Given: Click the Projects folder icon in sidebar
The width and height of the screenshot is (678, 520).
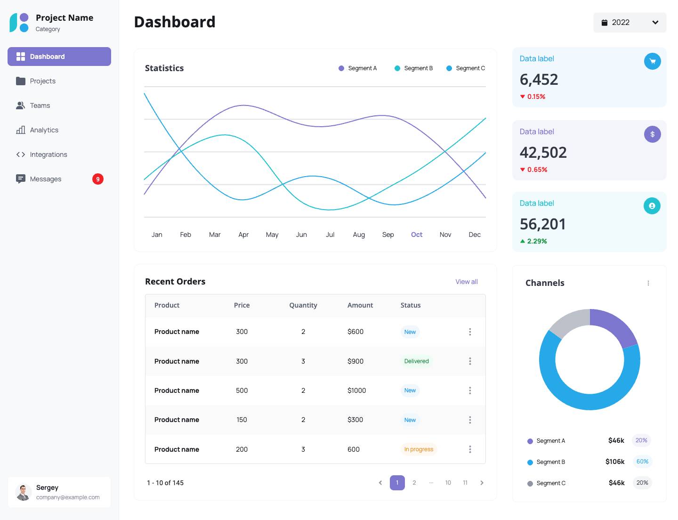Looking at the screenshot, I should (x=21, y=81).
